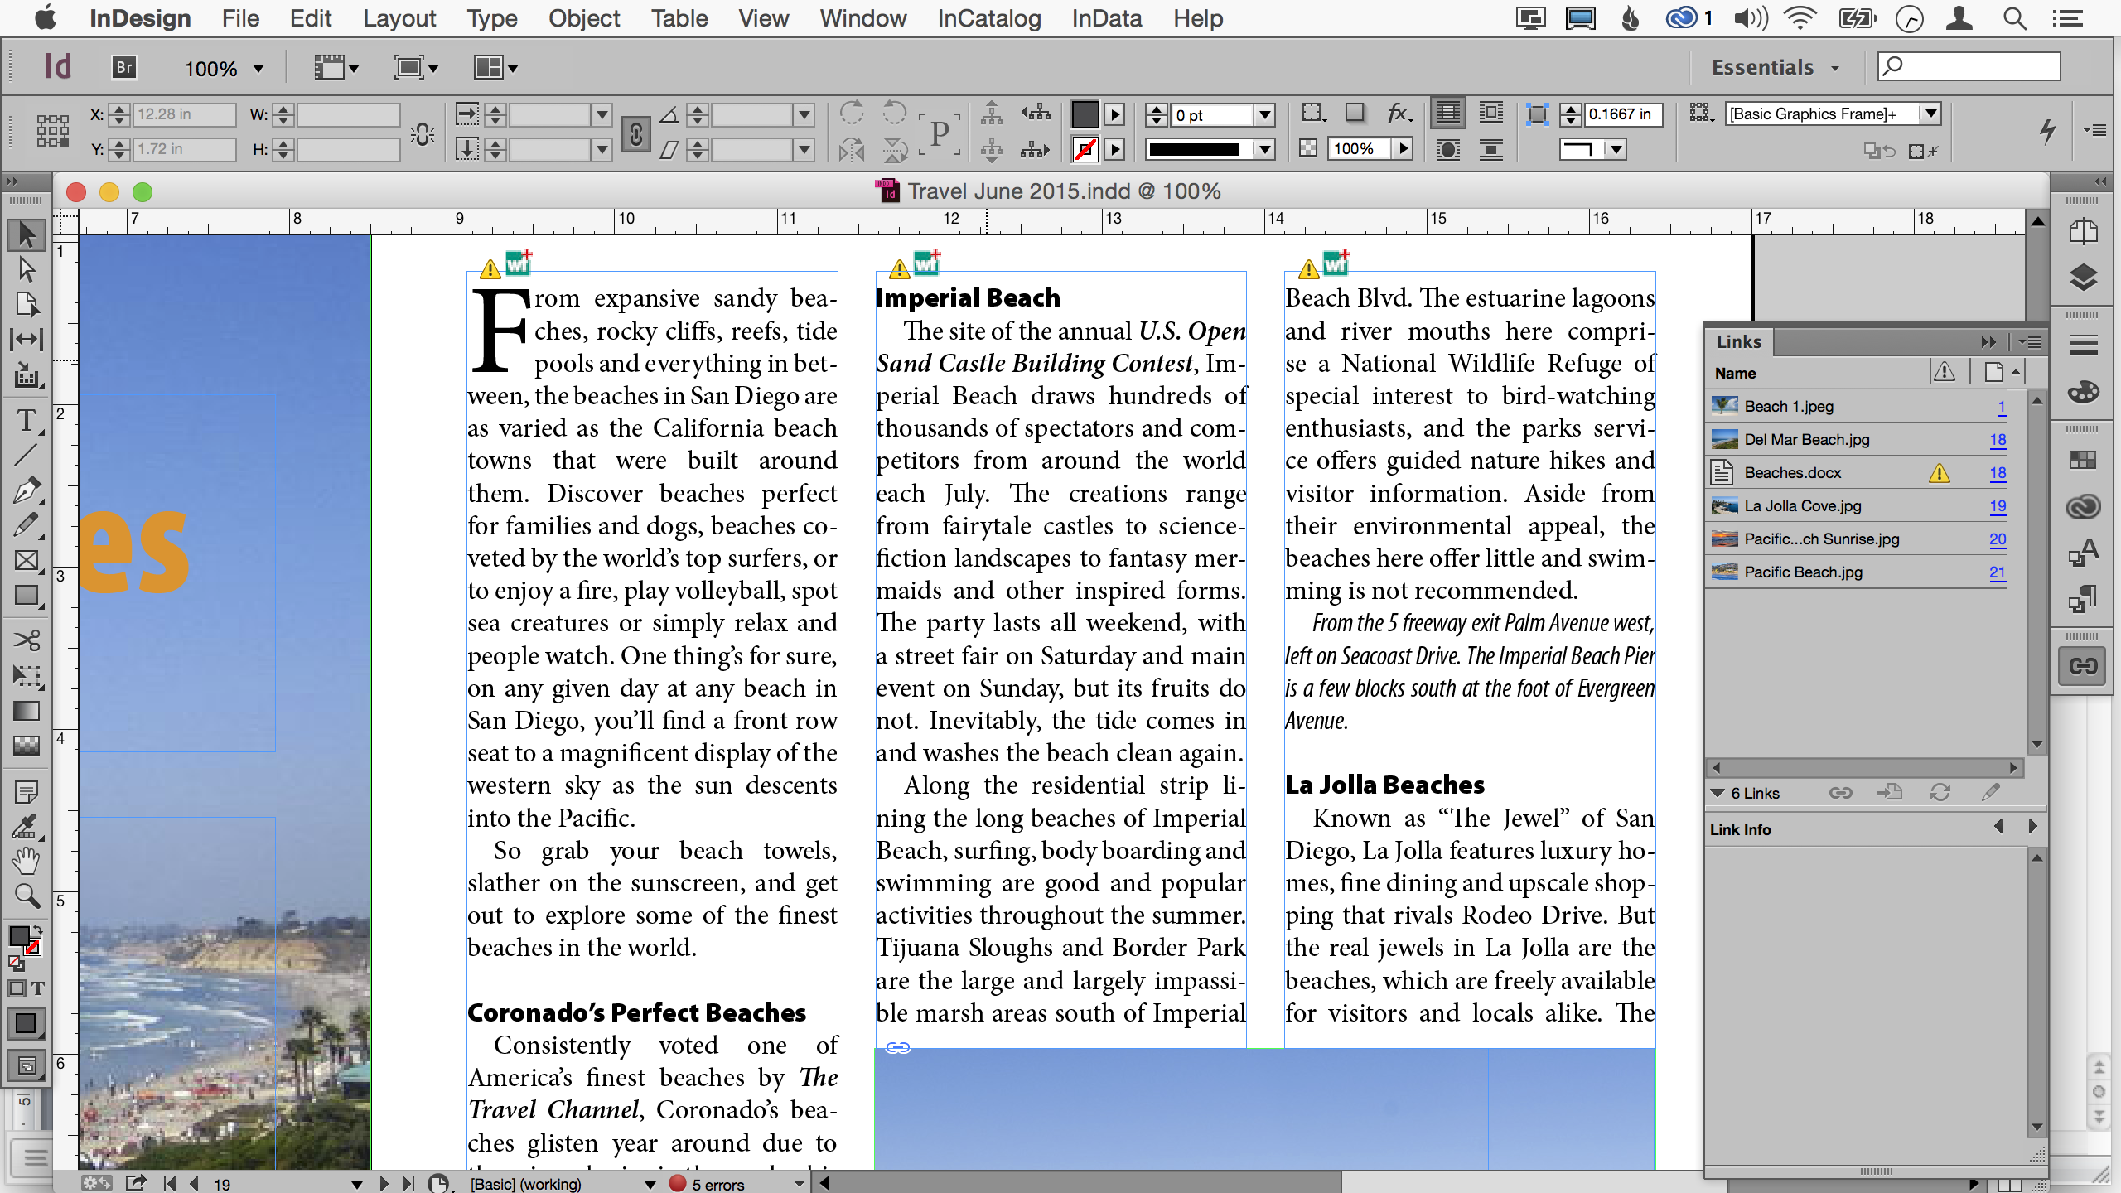The height and width of the screenshot is (1193, 2121).
Task: Open the View menu
Action: 763,17
